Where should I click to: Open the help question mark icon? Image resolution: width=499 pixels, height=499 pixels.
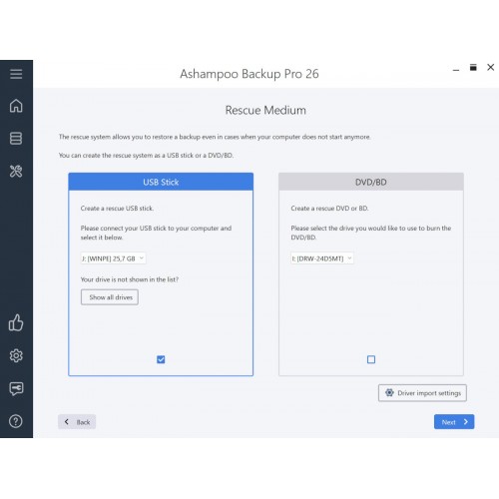tap(16, 421)
